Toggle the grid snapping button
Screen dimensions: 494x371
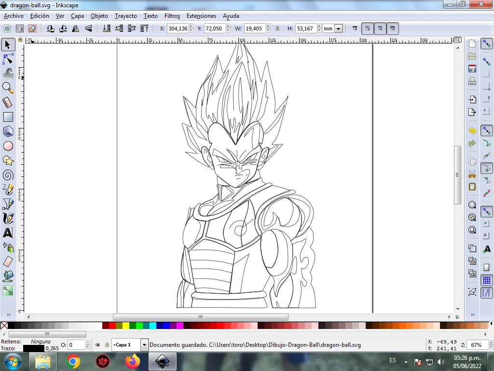click(487, 280)
